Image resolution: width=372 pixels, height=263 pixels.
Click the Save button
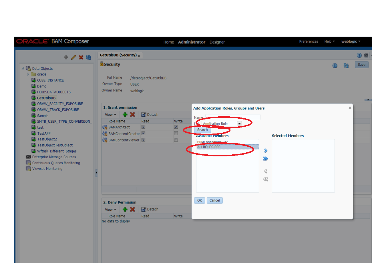[x=362, y=65]
